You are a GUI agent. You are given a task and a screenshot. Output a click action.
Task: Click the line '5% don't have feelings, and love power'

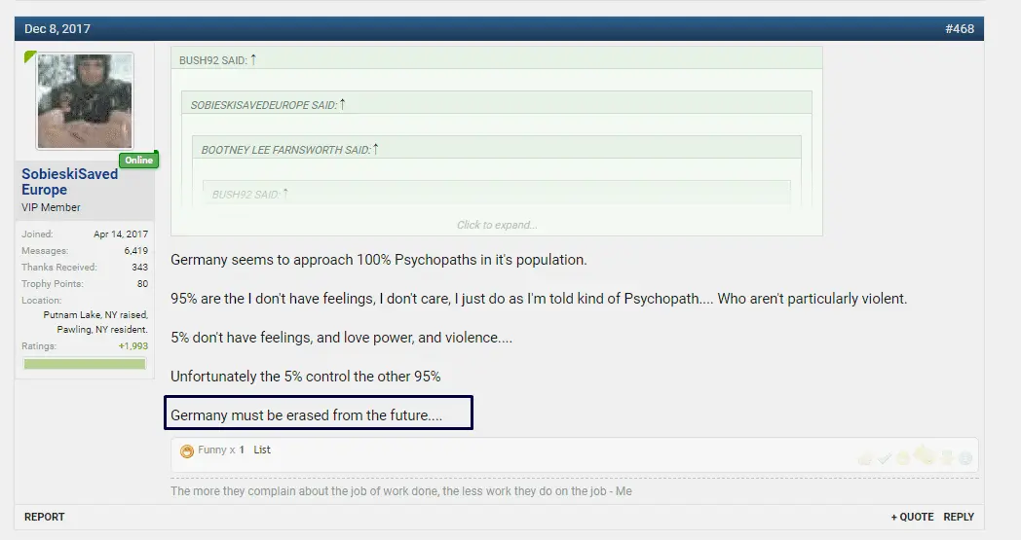coord(341,338)
